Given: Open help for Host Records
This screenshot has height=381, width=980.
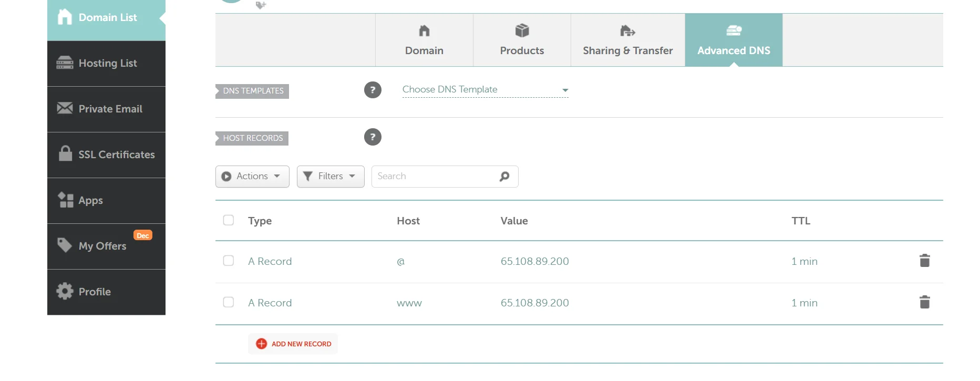Looking at the screenshot, I should (x=373, y=137).
